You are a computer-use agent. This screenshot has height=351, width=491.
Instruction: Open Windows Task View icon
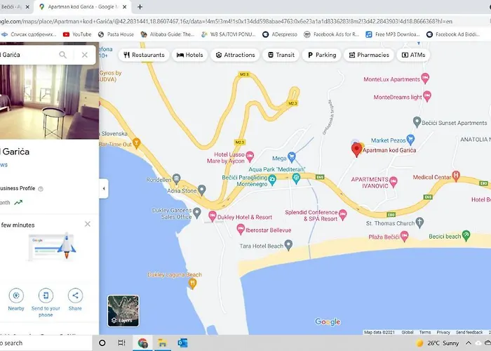pos(121,343)
